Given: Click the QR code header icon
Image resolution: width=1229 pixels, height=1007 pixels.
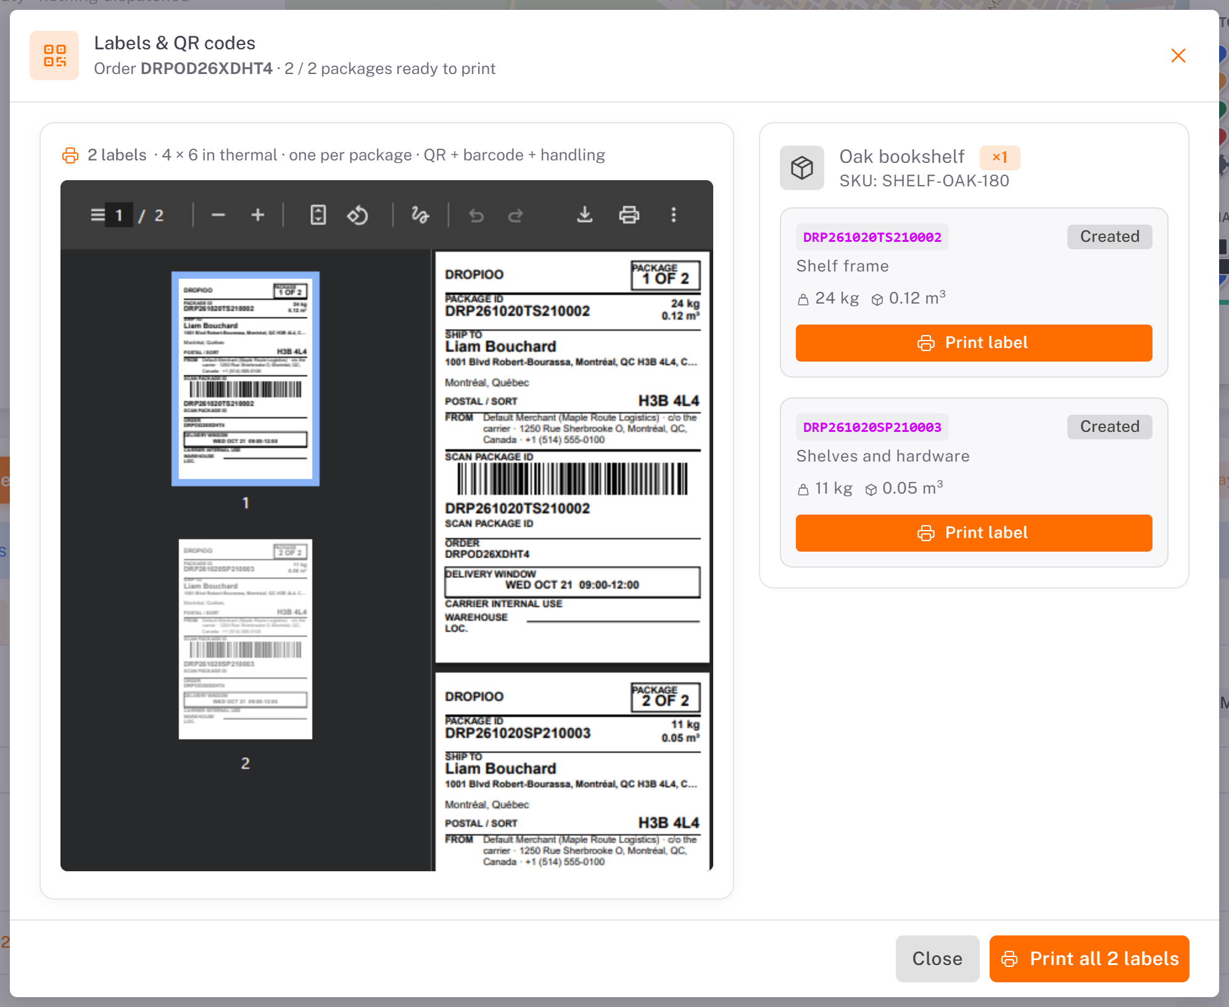Looking at the screenshot, I should click(54, 56).
